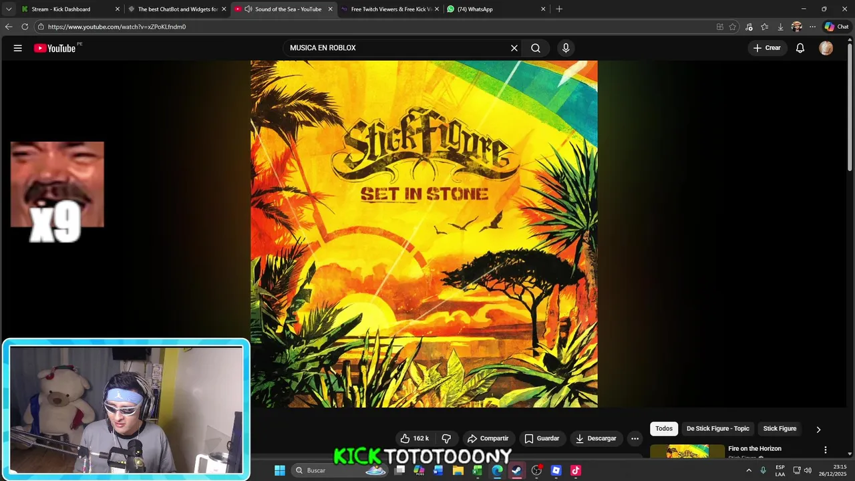Open split screen/apps icon in address bar
This screenshot has width=855, height=481.
coord(719,27)
